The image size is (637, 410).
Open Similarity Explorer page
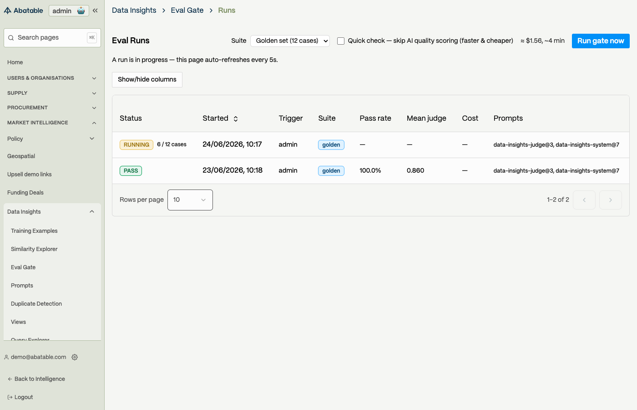(x=34, y=249)
